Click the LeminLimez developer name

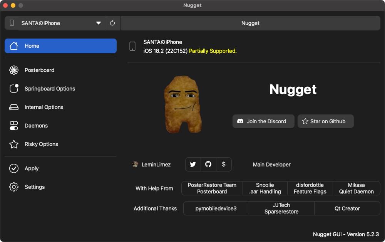156,165
